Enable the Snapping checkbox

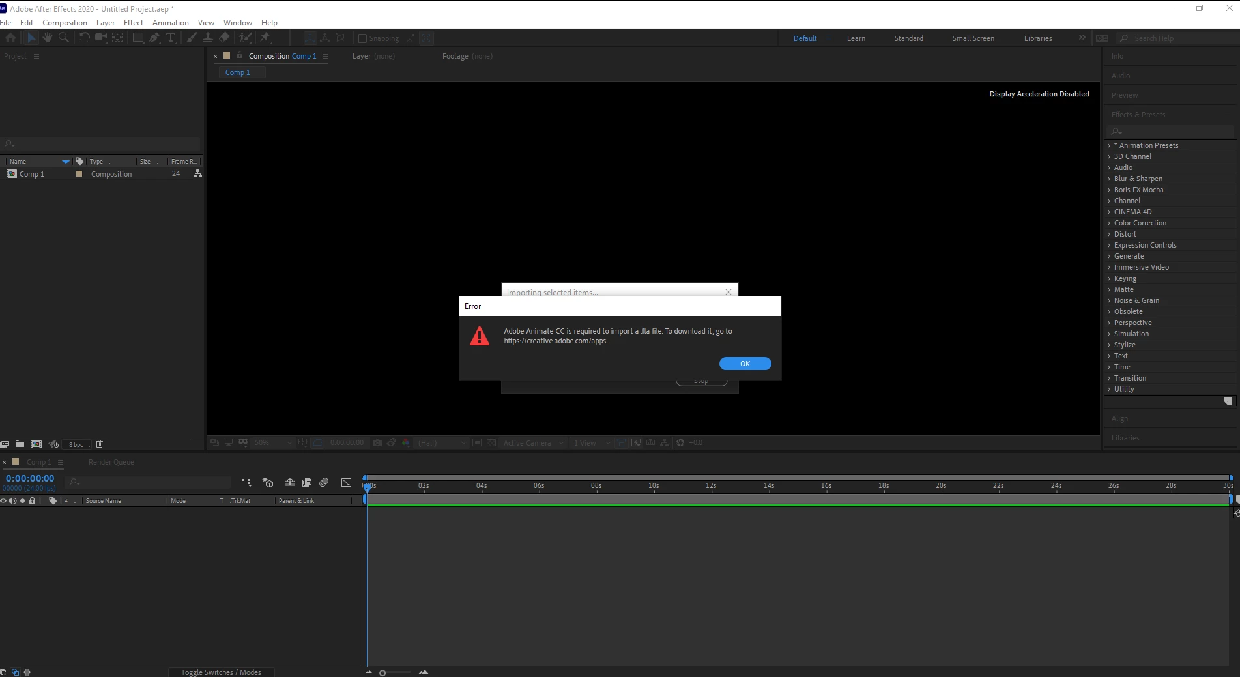[362, 38]
